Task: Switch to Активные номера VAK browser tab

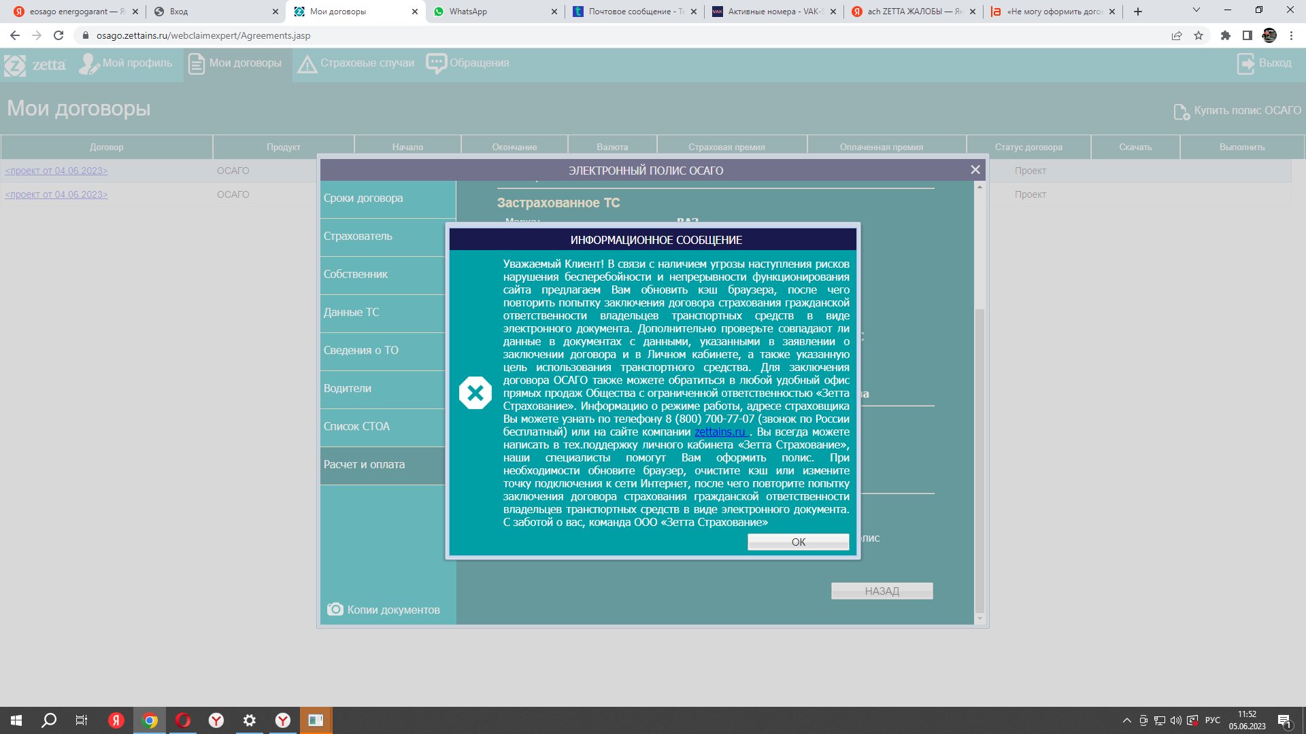Action: (774, 12)
